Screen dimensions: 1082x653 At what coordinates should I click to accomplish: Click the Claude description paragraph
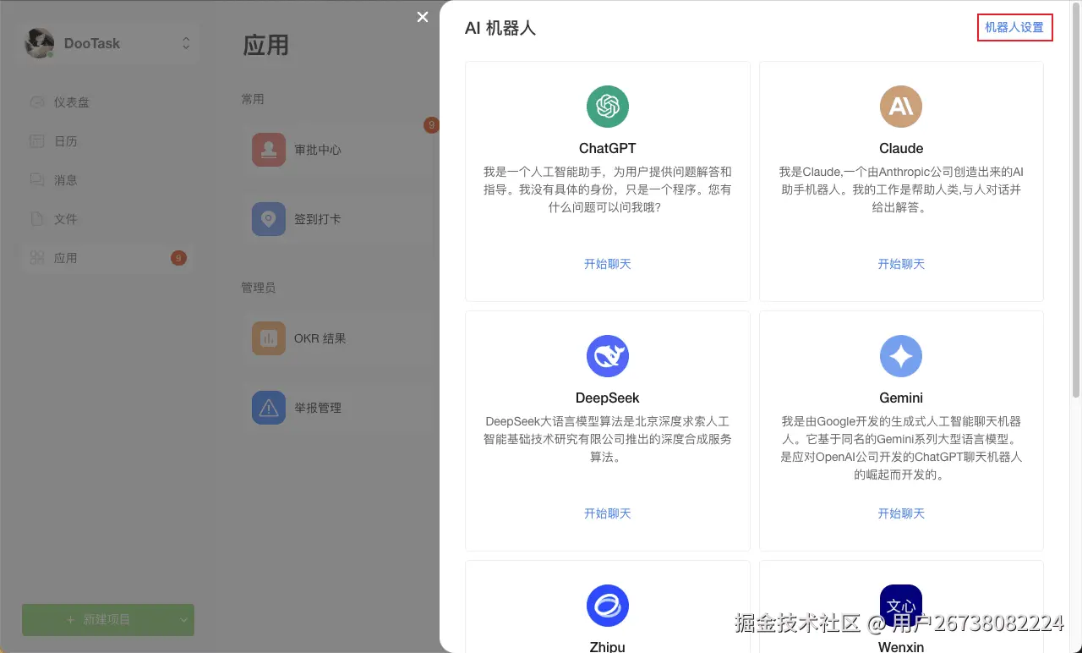click(x=901, y=189)
